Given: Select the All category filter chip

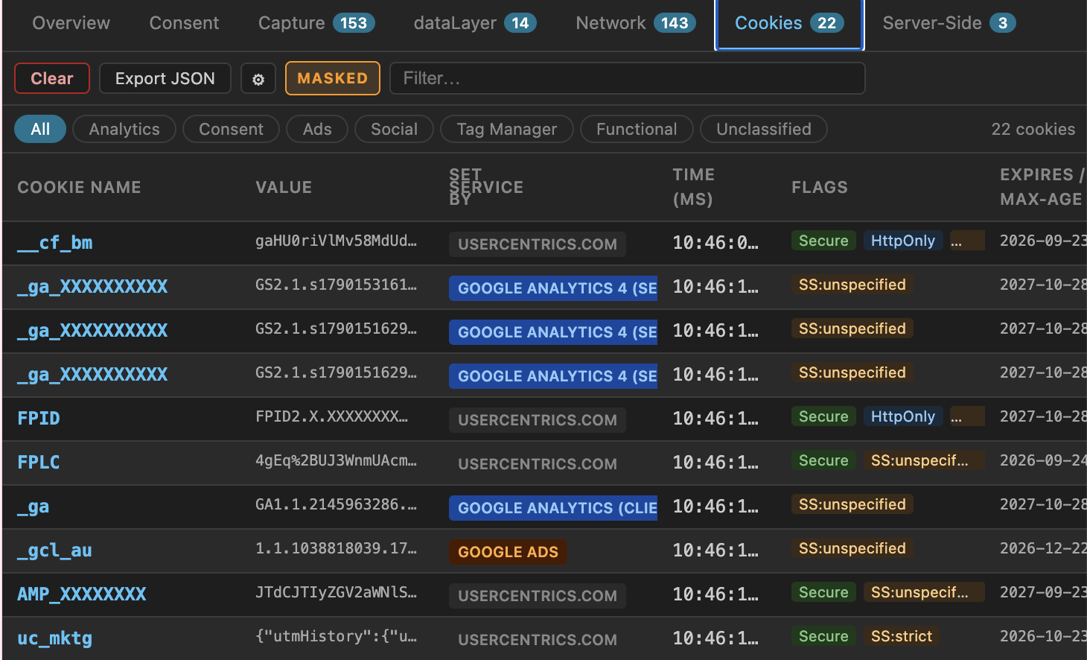Looking at the screenshot, I should coord(40,129).
